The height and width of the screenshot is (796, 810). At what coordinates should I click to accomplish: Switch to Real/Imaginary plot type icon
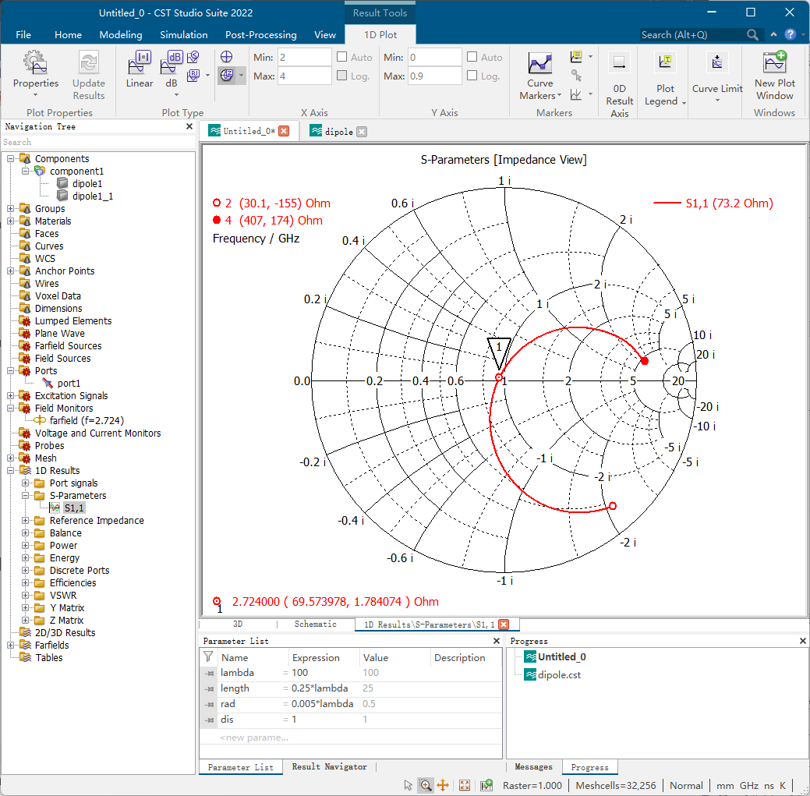[x=193, y=76]
